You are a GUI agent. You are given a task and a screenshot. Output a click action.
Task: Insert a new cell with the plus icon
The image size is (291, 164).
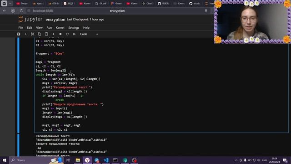(x=25, y=34)
